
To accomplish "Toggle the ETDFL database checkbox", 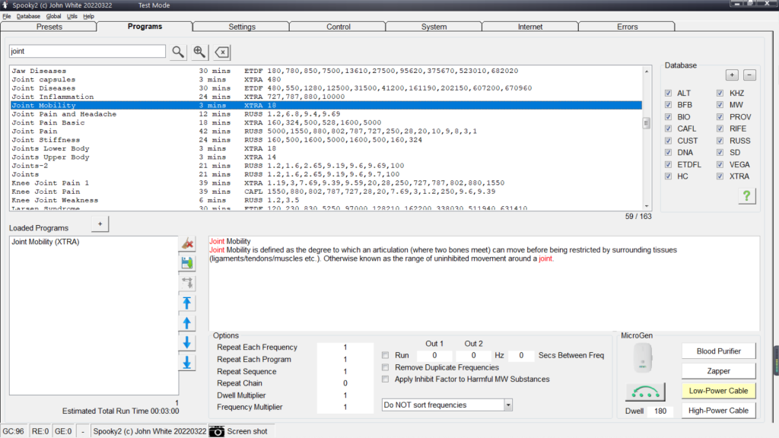I will click(668, 164).
